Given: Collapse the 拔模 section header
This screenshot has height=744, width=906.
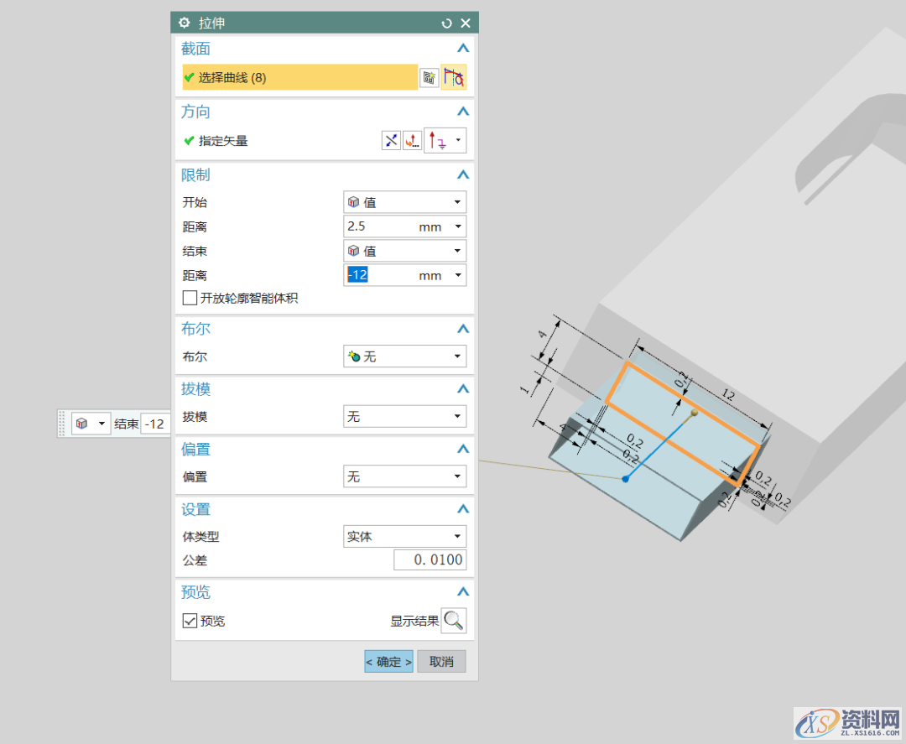Looking at the screenshot, I should tap(463, 388).
